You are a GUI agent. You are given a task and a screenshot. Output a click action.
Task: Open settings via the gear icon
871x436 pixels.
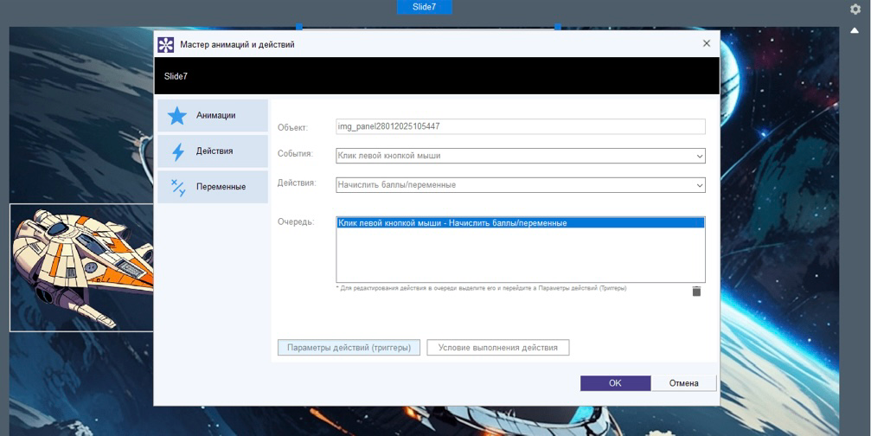[x=855, y=10]
